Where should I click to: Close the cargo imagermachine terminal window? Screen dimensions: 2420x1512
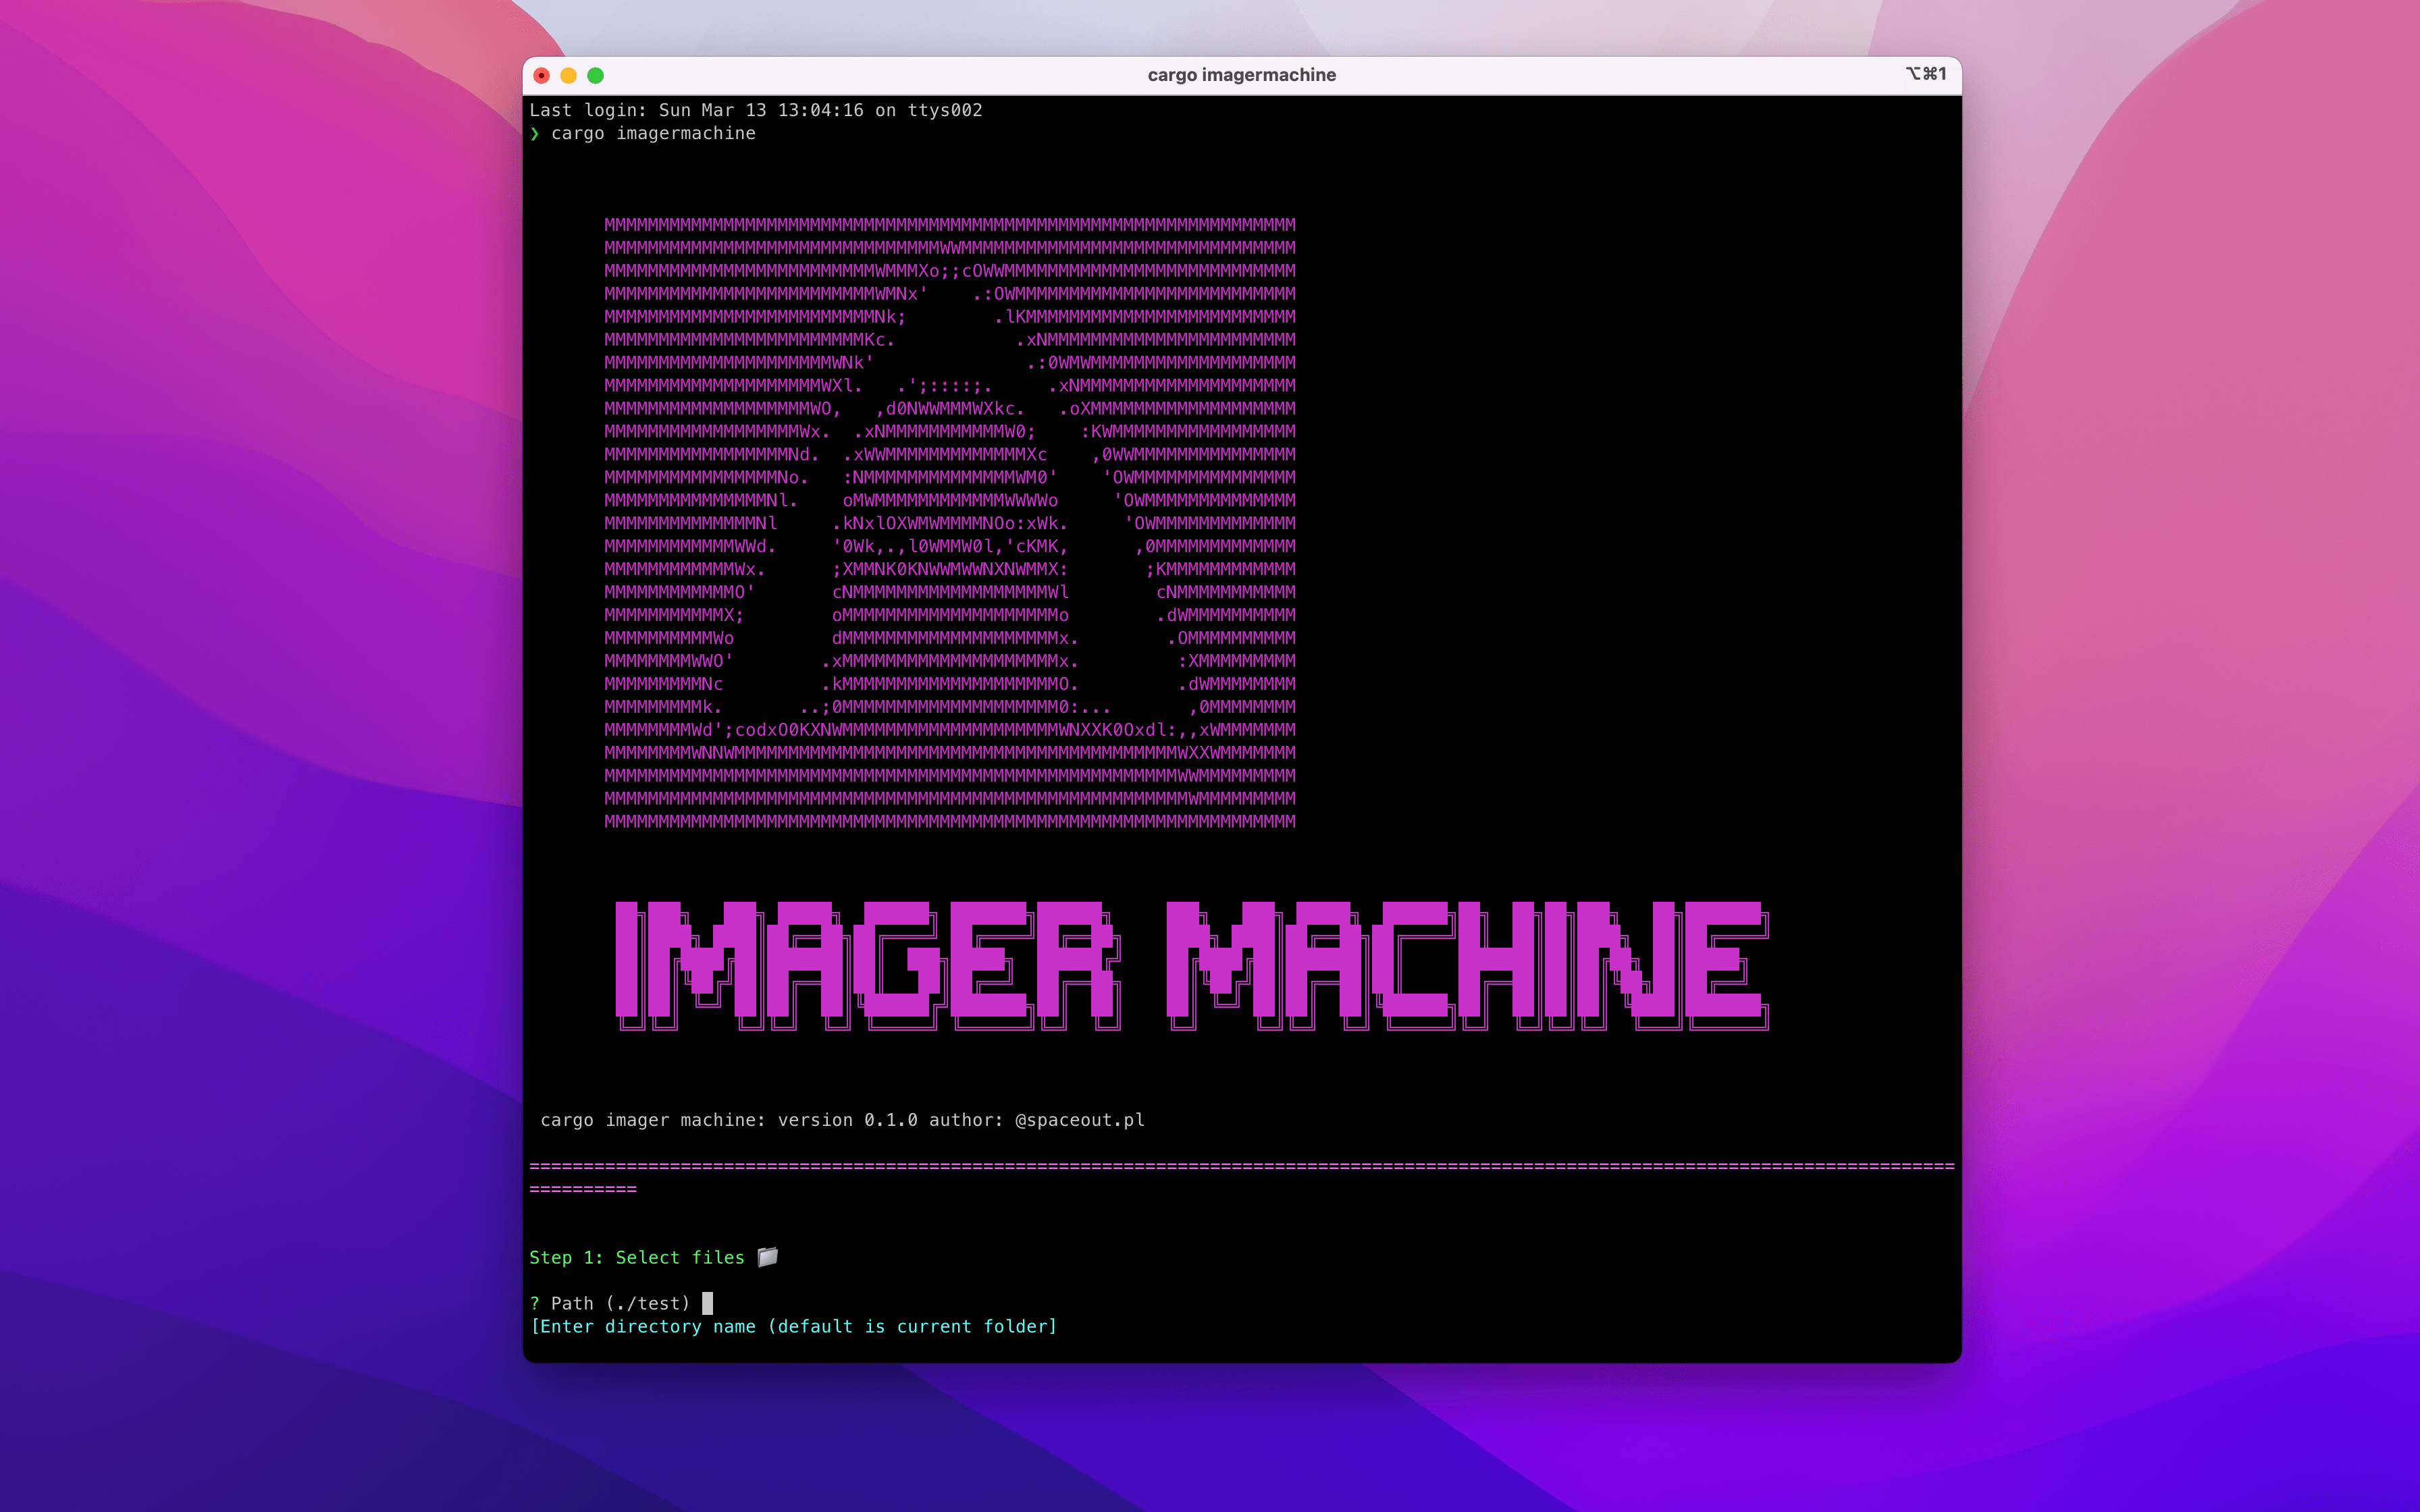click(542, 75)
